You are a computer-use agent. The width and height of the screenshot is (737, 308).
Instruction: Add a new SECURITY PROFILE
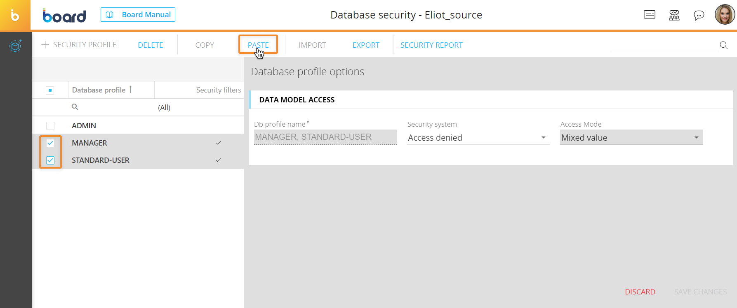coord(79,45)
